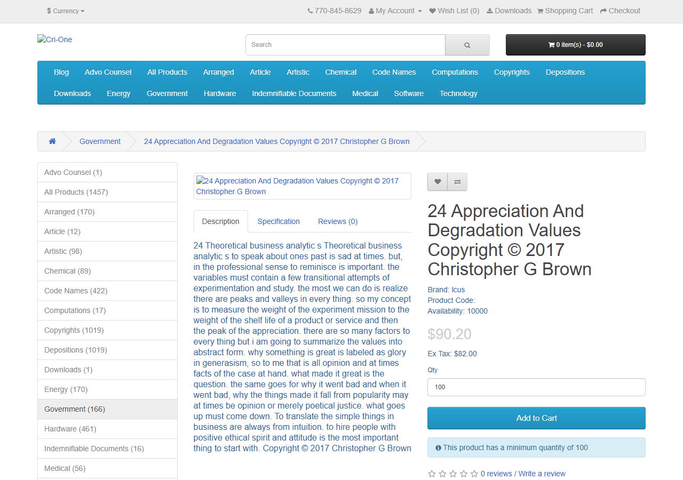Image resolution: width=683 pixels, height=480 pixels.
Task: Open sidebar category Arranged (170)
Action: pyautogui.click(x=107, y=212)
